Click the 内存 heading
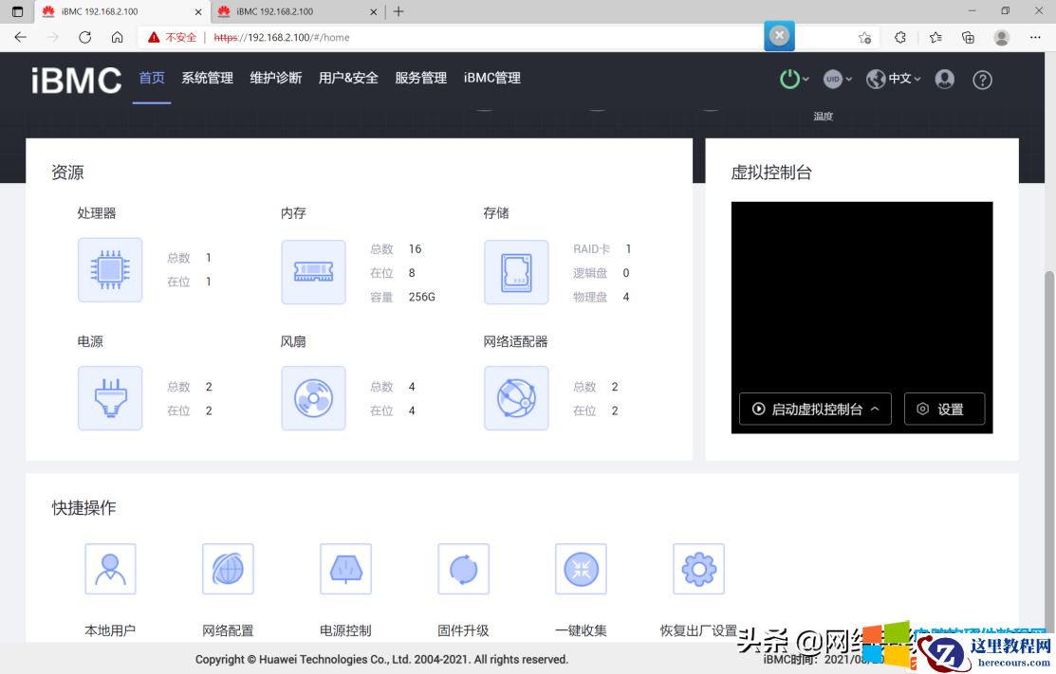Screen dimensions: 1056x674 [293, 213]
